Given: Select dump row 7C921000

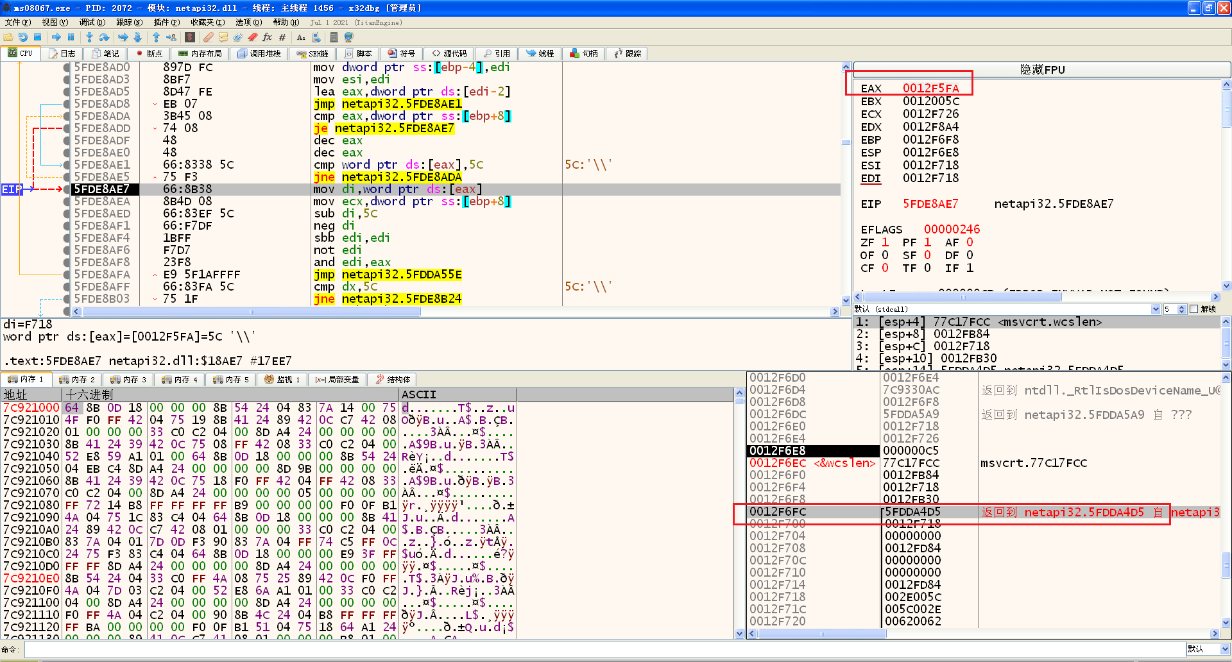Looking at the screenshot, I should tap(259, 408).
